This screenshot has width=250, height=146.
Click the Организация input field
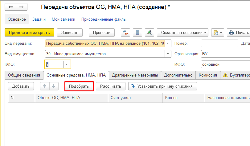(x=225, y=54)
